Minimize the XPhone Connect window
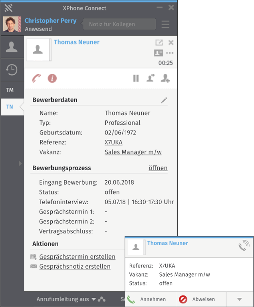Viewport: 254px width, 307px height. (x=159, y=8)
